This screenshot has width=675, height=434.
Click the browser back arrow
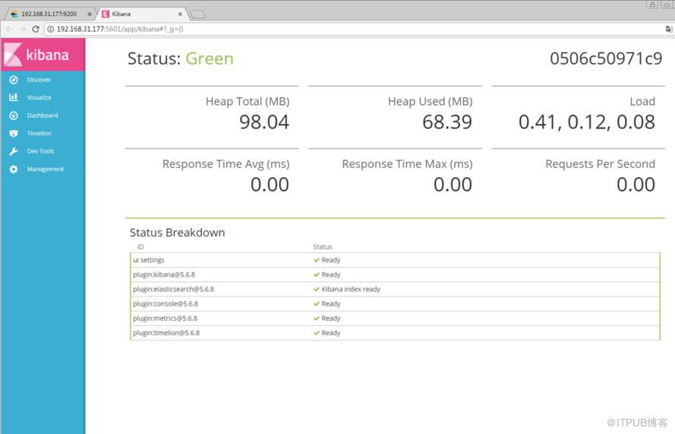tap(9, 29)
